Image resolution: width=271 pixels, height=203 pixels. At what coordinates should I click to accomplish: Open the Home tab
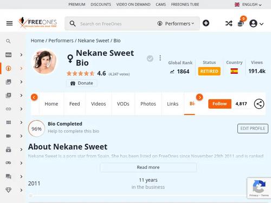tap(51, 104)
